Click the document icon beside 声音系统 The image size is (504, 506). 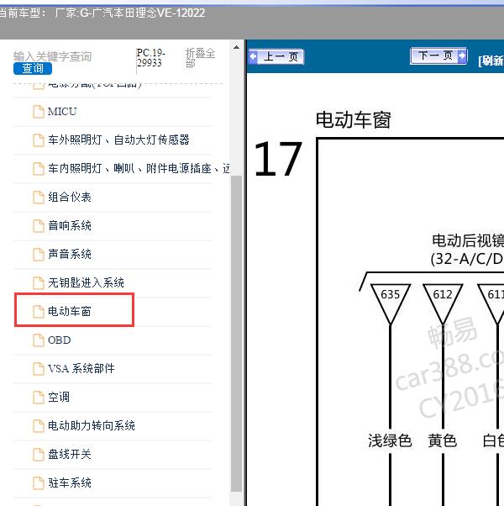(39, 255)
